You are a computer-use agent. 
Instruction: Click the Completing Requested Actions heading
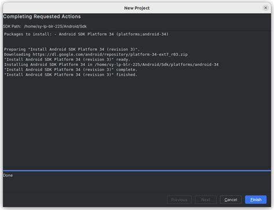coord(42,17)
